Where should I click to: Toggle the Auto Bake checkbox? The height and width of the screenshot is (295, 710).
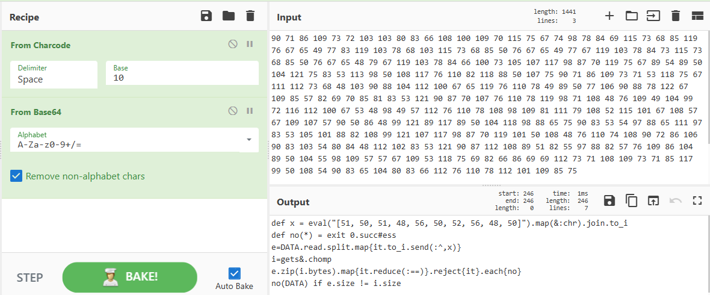pyautogui.click(x=234, y=273)
